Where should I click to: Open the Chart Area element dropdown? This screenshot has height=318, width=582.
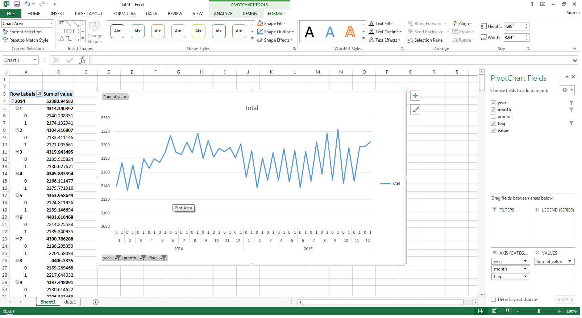click(51, 24)
